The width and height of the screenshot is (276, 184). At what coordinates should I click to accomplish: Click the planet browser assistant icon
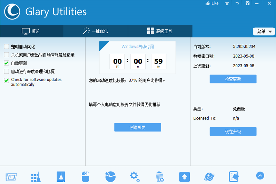click(209, 177)
